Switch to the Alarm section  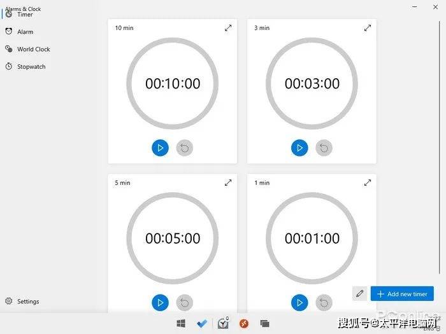pyautogui.click(x=25, y=32)
